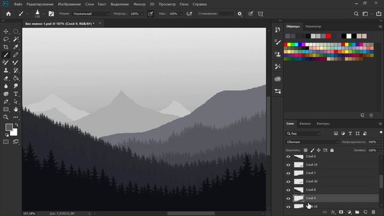Screen dimensions: 384x216
Task: Select the Hand tool
Action: tap(16, 109)
